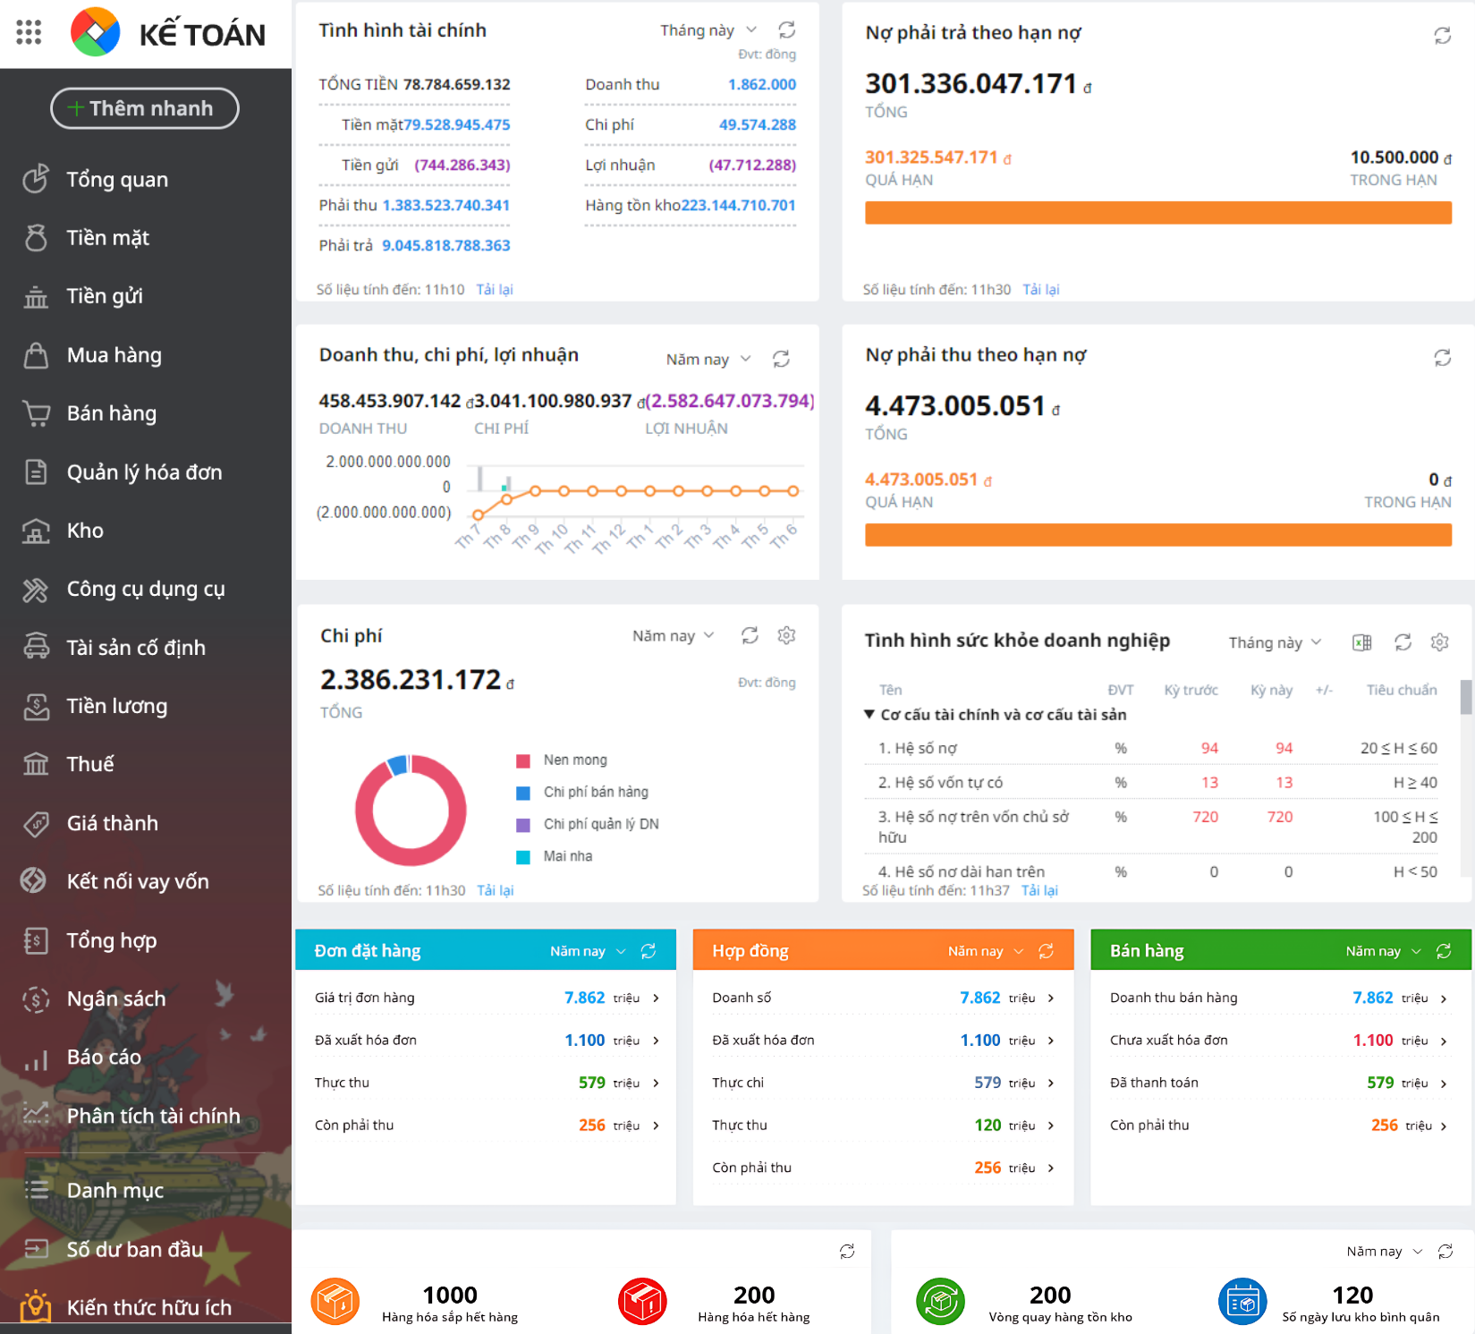
Task: Open the app launcher grid icon
Action: pyautogui.click(x=29, y=32)
